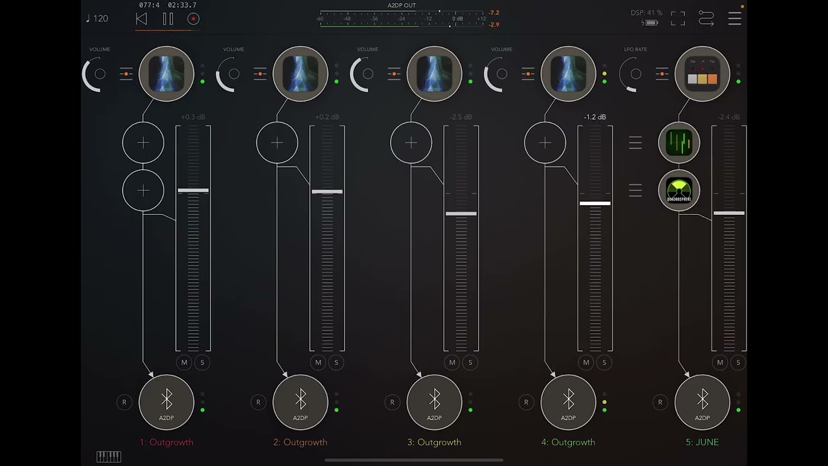This screenshot has width=828, height=466.
Task: Open the Outgrowth instrument on channel 4
Action: point(568,74)
